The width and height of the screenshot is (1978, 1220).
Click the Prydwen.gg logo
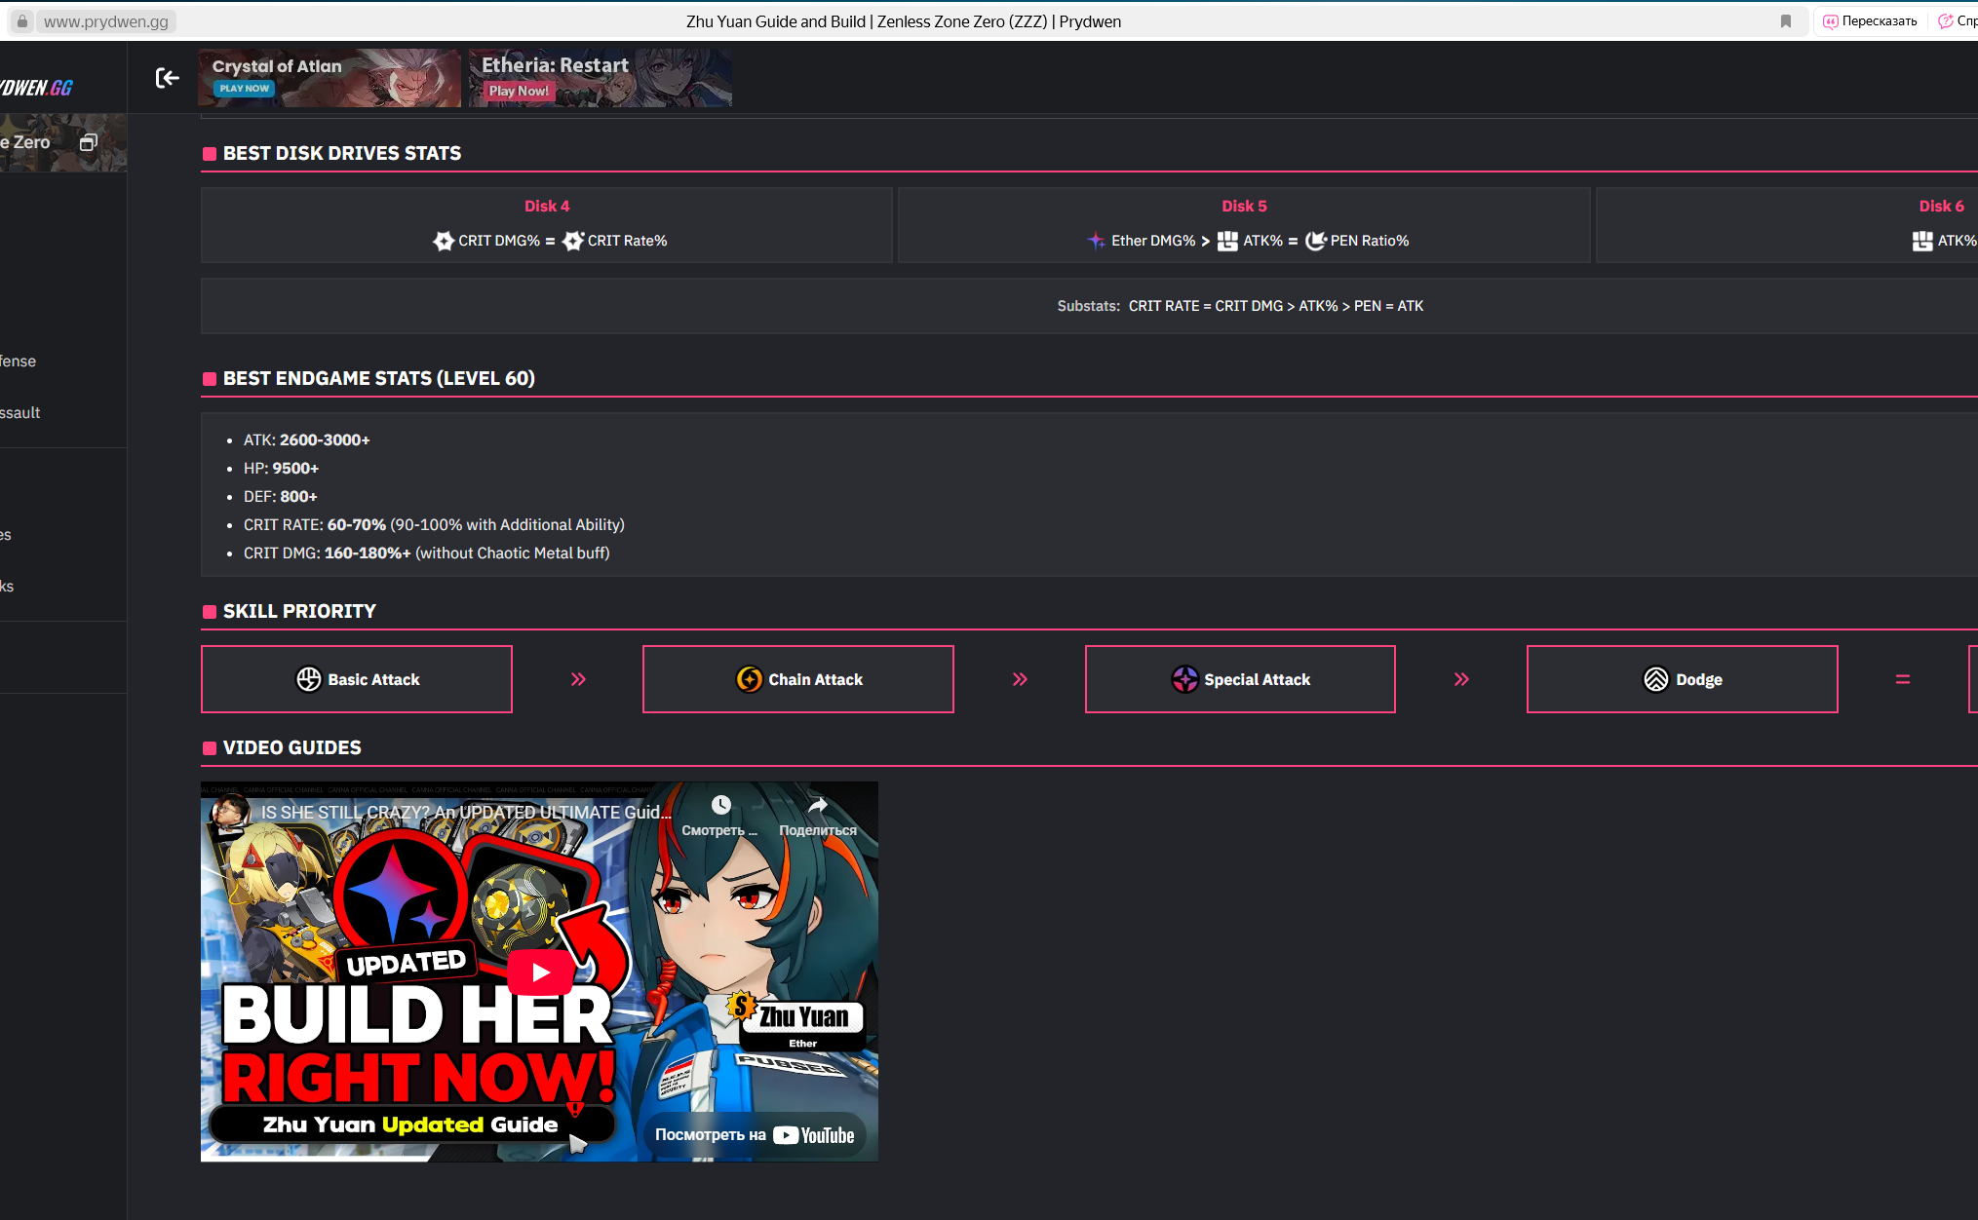[x=37, y=88]
